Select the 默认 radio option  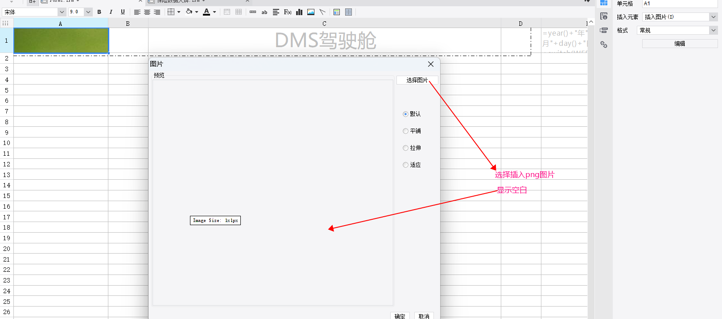pos(405,114)
